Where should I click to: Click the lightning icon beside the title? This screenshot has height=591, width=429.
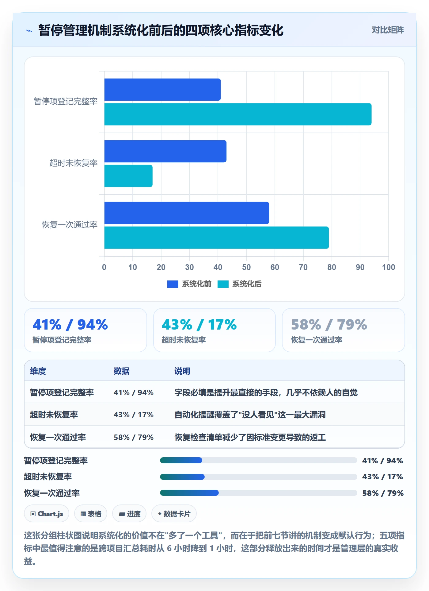coord(29,31)
